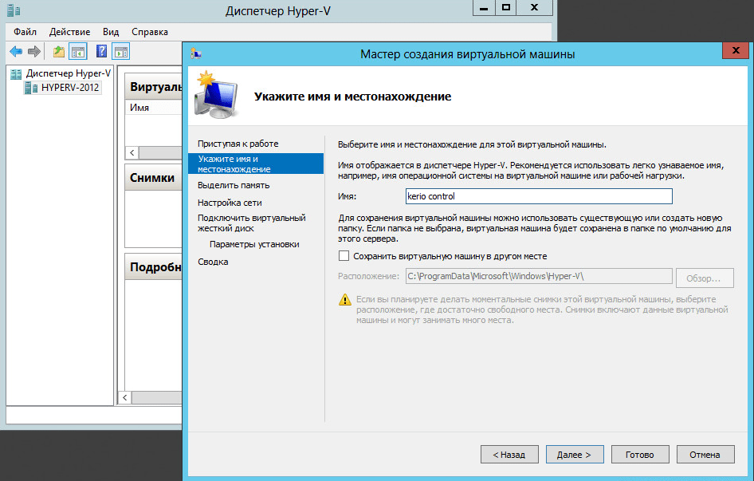This screenshot has height=481, width=754.
Task: Click the Отмена button
Action: click(705, 455)
